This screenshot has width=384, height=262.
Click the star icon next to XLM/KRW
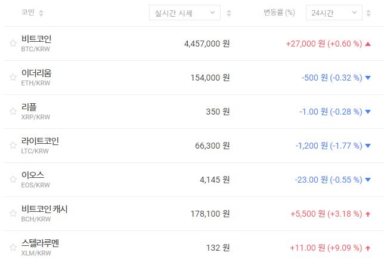coord(13,247)
